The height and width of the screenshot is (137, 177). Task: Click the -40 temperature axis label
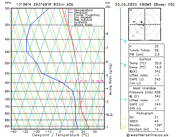pos(13,132)
